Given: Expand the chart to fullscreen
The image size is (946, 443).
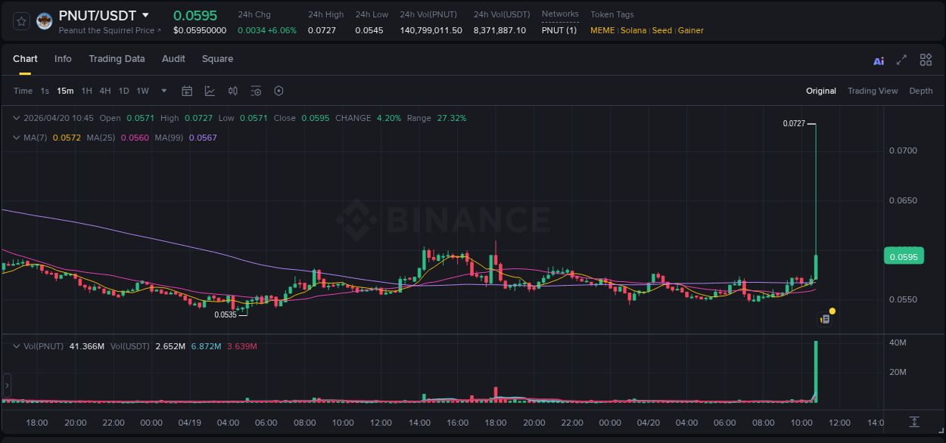Looking at the screenshot, I should tap(902, 60).
